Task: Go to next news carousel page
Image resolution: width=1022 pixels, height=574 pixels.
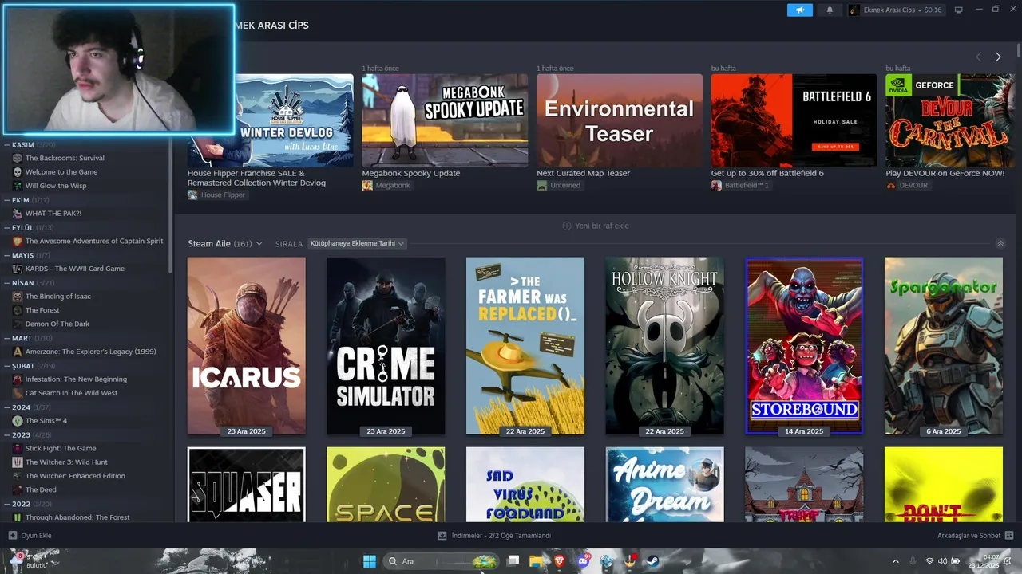Action: 997,57
